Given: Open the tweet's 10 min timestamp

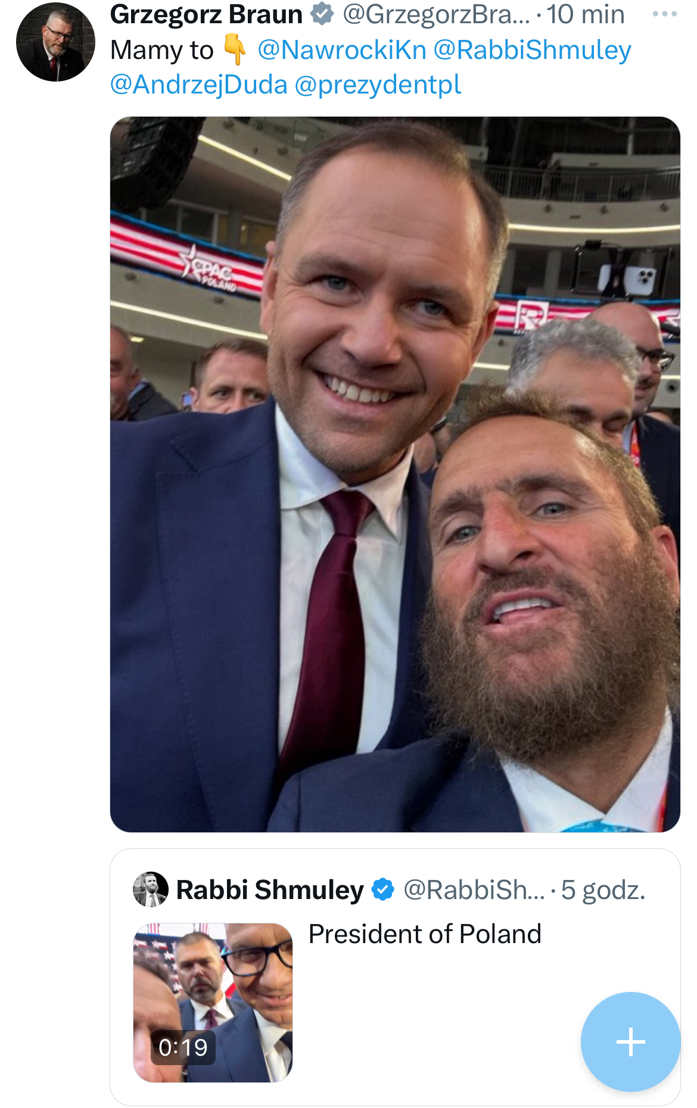Looking at the screenshot, I should coord(586,14).
